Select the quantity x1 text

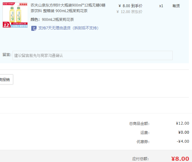pyautogui.click(x=161, y=6)
